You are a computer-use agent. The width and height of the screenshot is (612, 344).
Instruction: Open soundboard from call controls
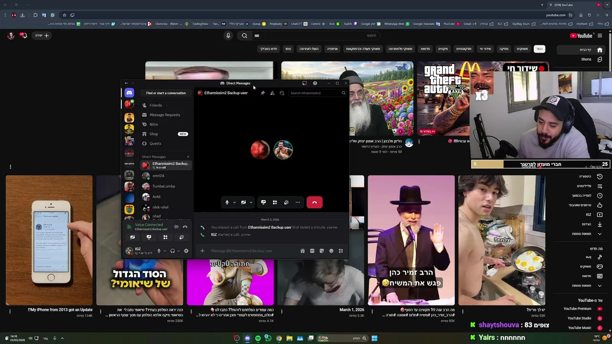(286, 203)
